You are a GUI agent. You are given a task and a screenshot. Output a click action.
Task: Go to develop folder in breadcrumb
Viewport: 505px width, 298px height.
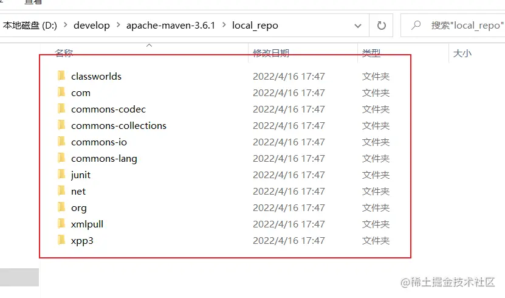92,25
